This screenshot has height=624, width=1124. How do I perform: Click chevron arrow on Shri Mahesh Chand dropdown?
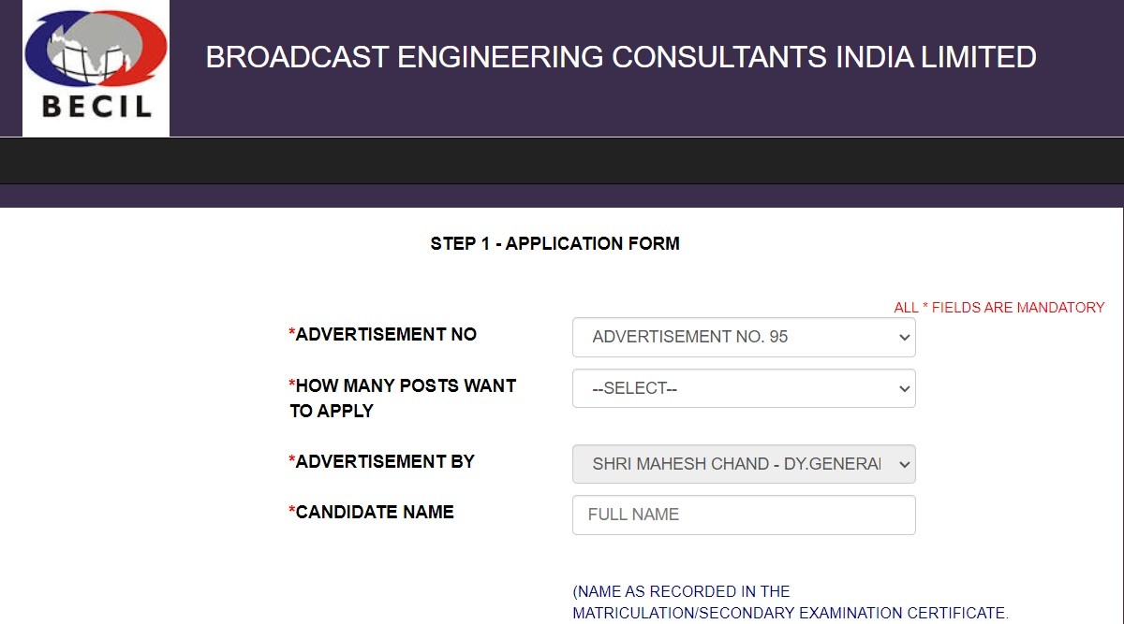click(x=904, y=464)
